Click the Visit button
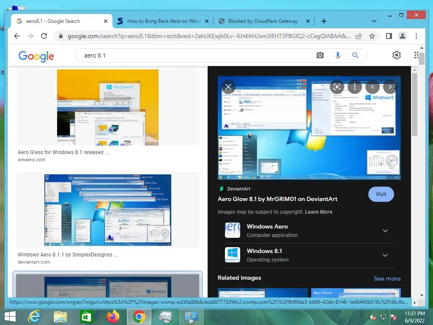This screenshot has height=325, width=433. point(381,194)
